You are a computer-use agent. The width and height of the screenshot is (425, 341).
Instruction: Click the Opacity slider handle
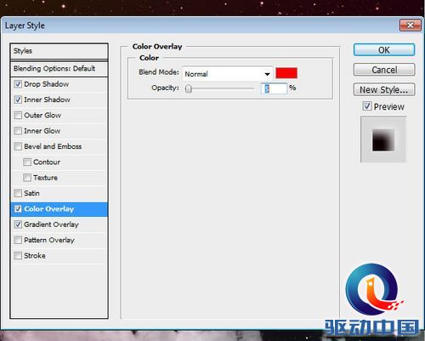pos(189,89)
